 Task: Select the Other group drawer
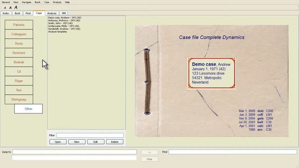(28, 109)
